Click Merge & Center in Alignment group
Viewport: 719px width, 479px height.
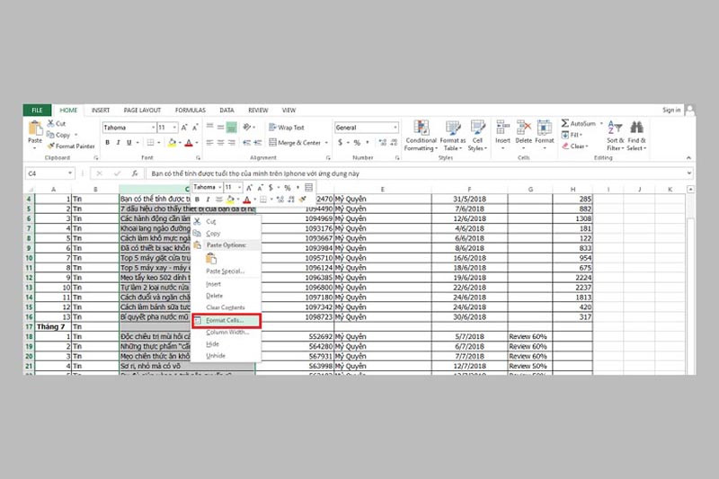[x=295, y=143]
